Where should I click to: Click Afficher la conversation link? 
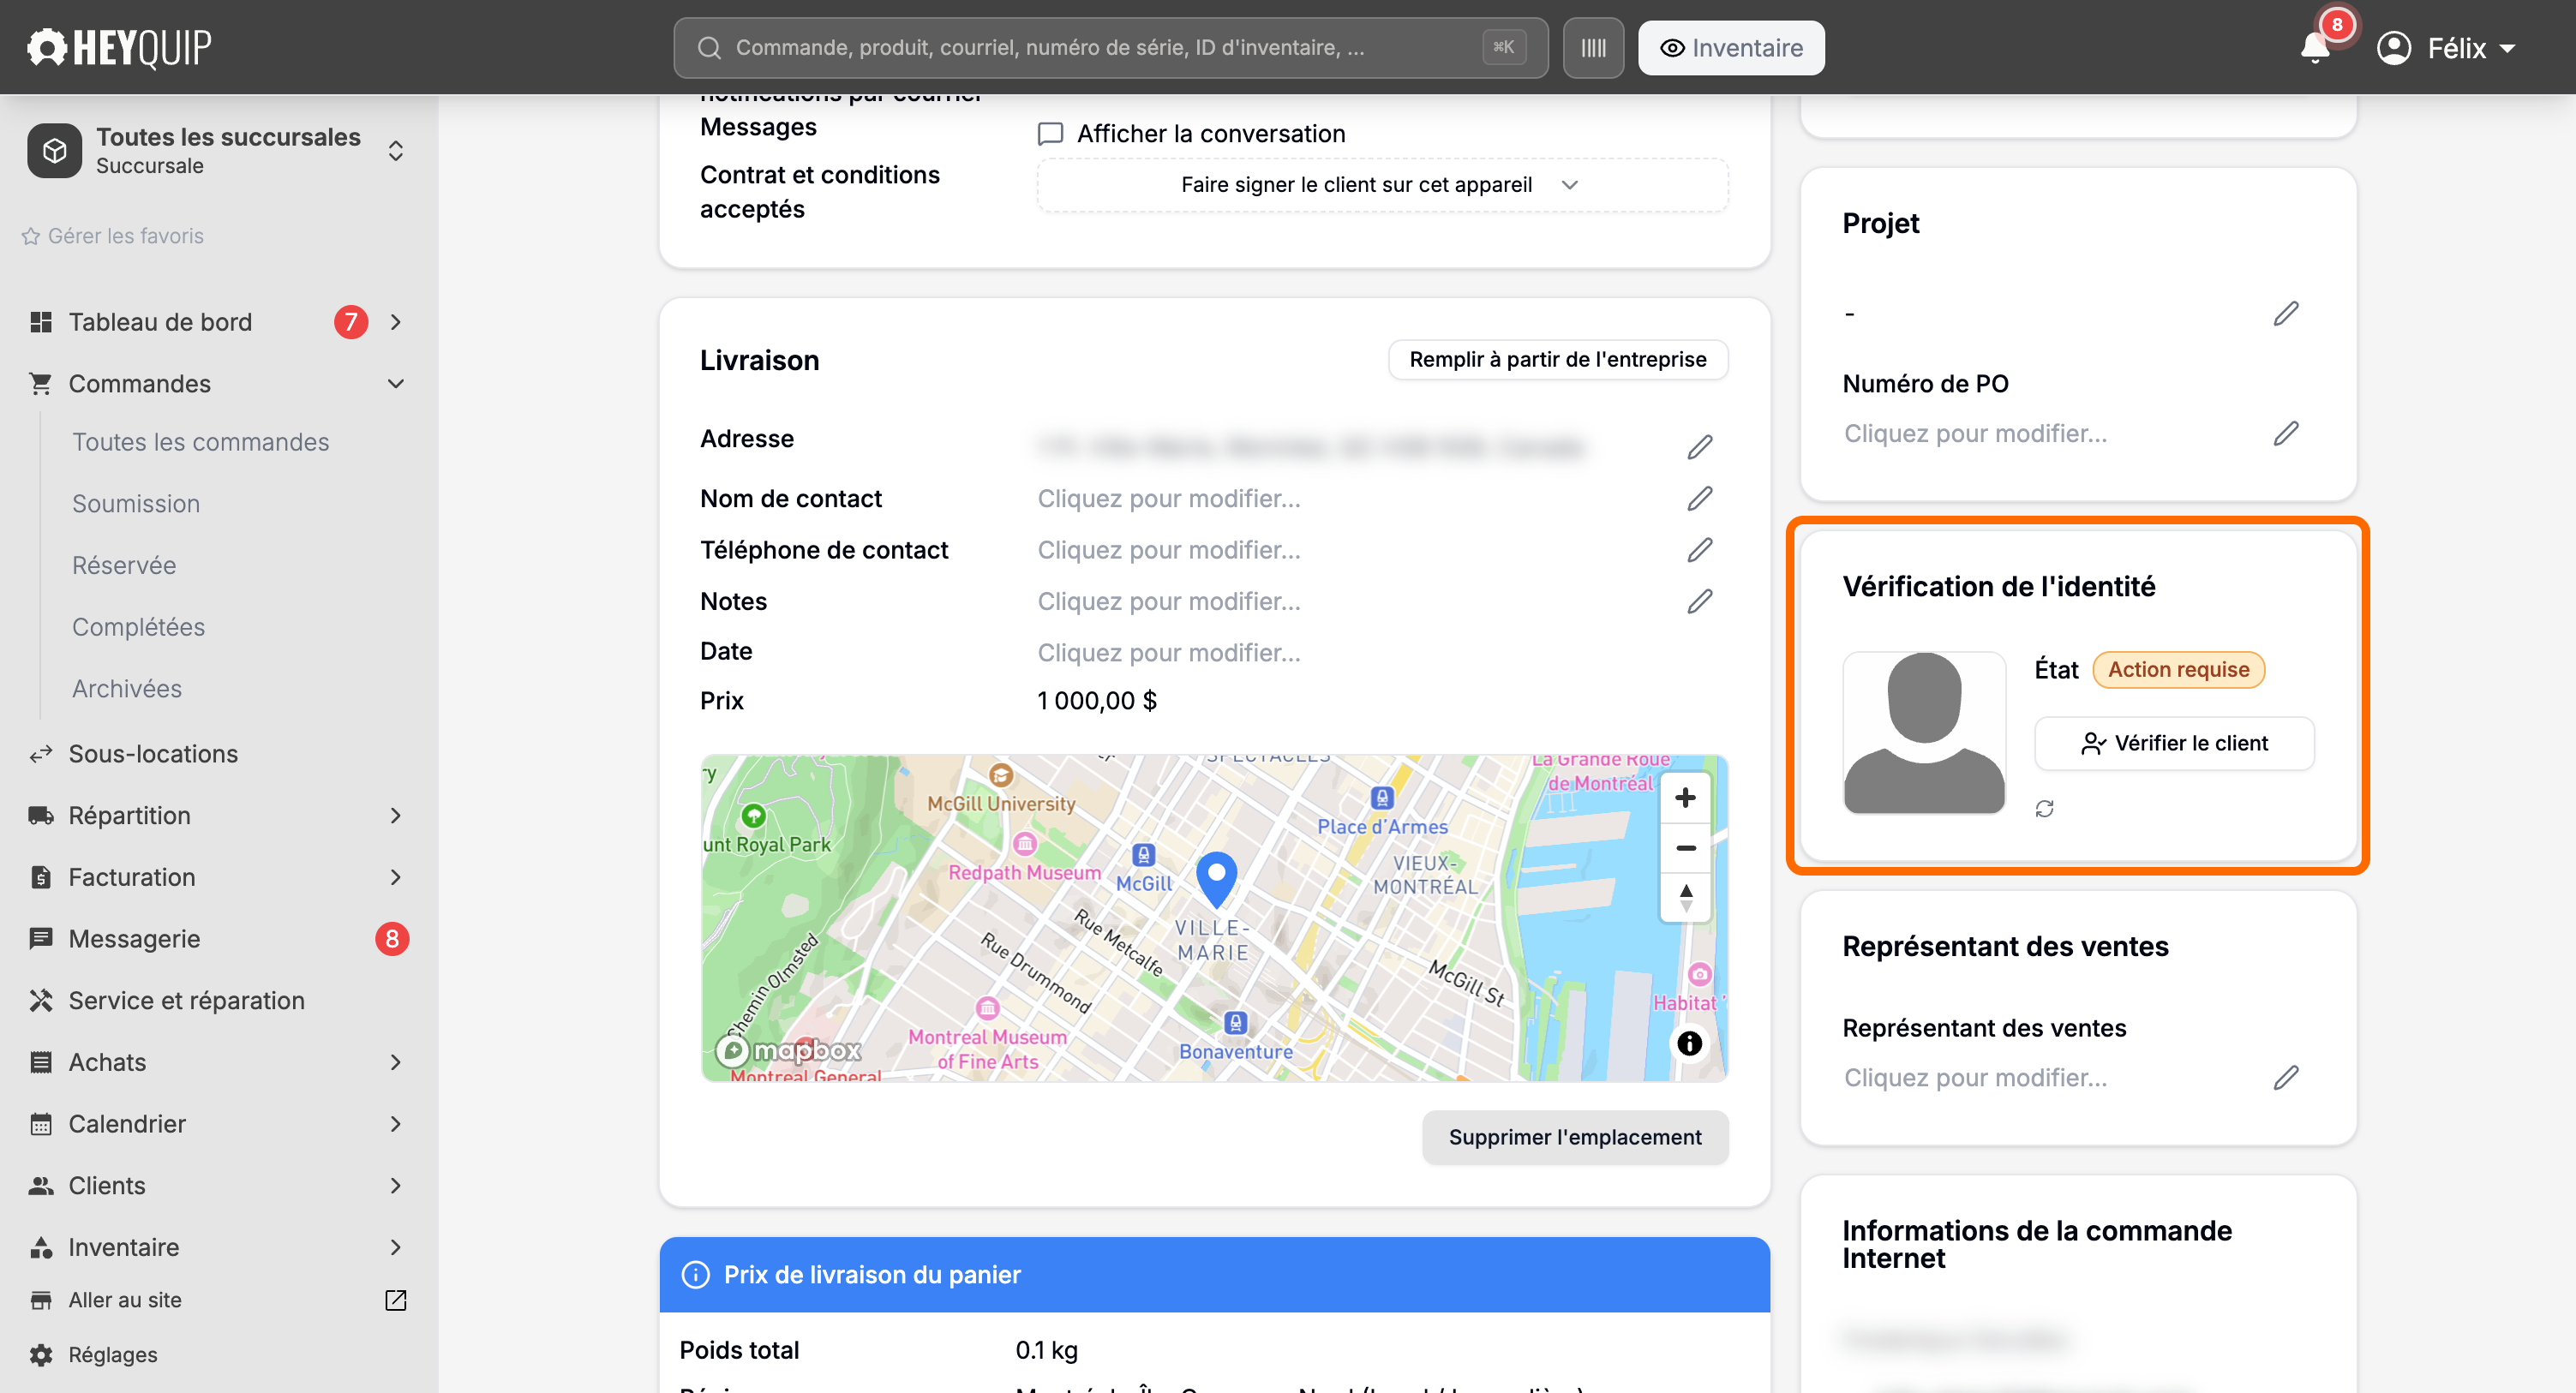click(1192, 133)
